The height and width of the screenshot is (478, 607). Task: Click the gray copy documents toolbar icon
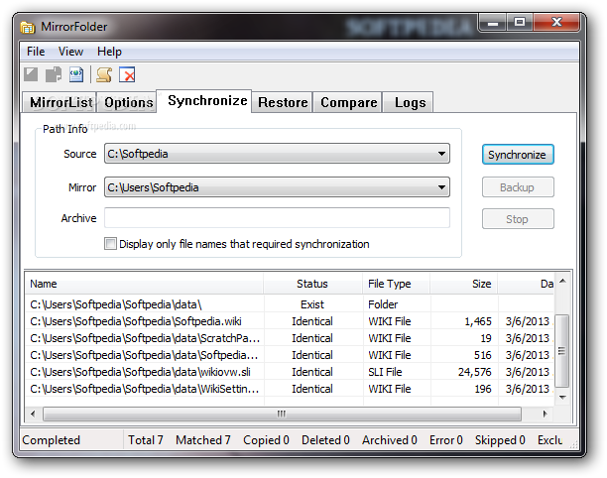click(54, 74)
